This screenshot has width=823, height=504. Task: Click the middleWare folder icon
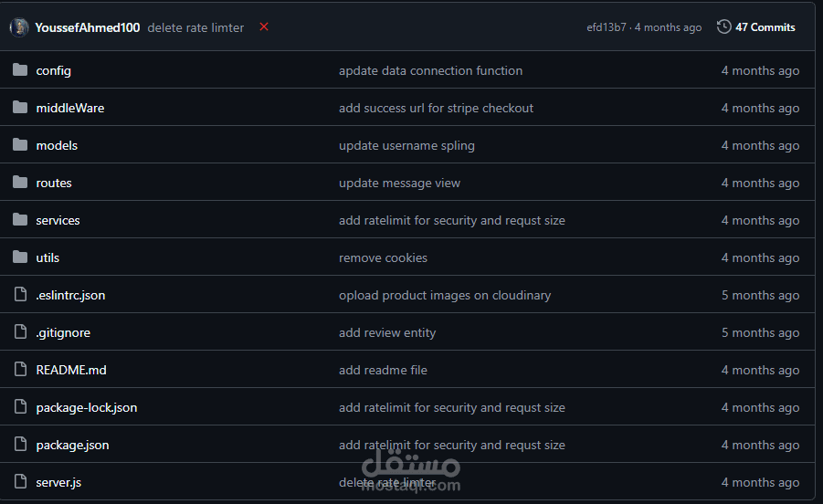[x=20, y=108]
